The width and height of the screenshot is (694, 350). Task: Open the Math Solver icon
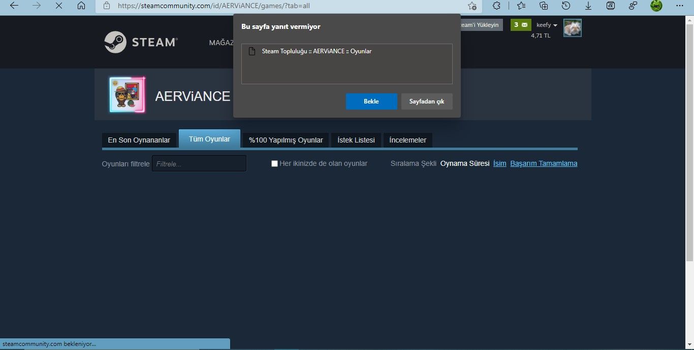[x=611, y=6]
